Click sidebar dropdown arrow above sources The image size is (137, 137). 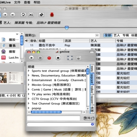[x=17, y=34]
